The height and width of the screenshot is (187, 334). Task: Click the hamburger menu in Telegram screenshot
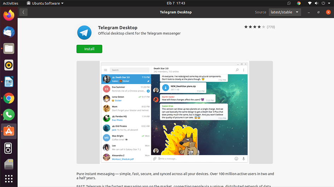click(105, 70)
